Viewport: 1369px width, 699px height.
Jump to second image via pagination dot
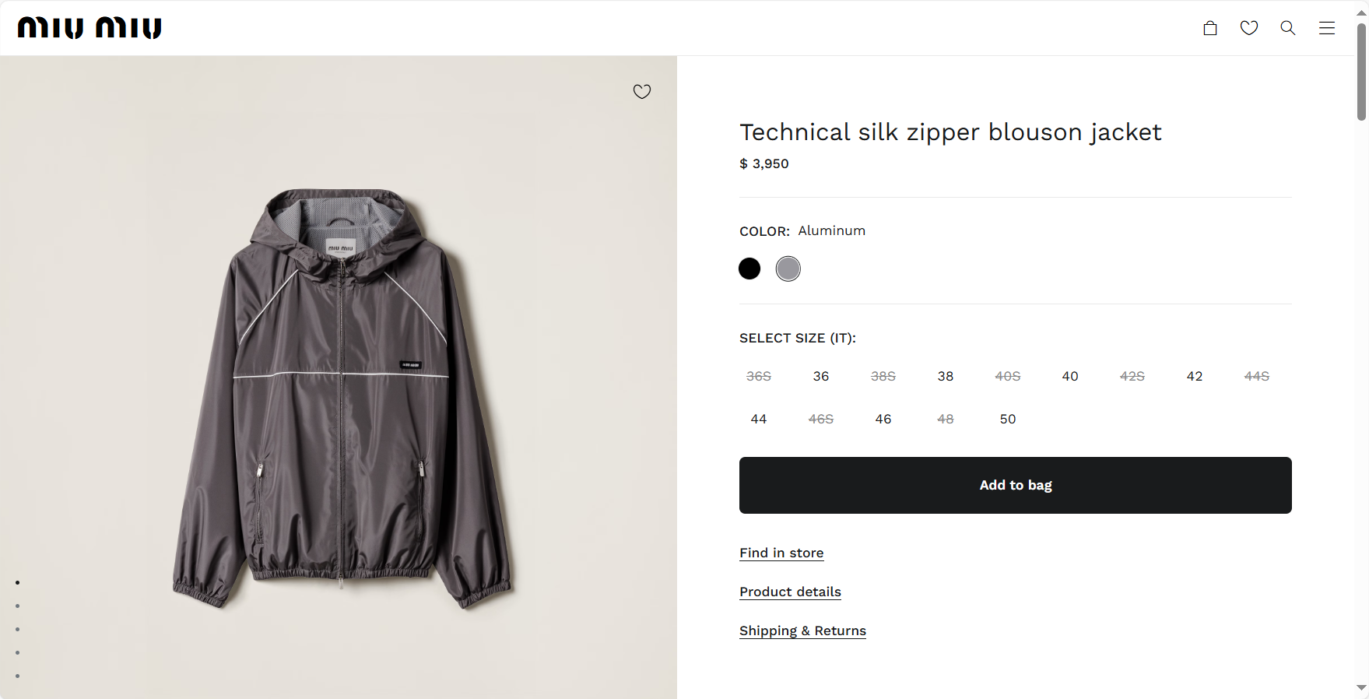point(17,606)
